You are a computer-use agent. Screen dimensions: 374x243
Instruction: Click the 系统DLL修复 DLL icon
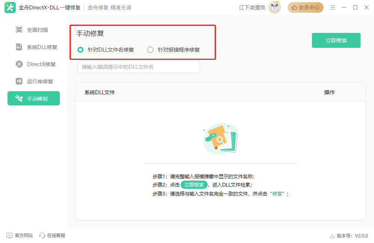pyautogui.click(x=19, y=47)
